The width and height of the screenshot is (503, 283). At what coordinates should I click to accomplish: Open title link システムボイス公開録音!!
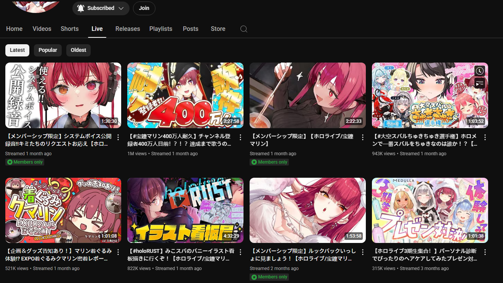(x=59, y=140)
